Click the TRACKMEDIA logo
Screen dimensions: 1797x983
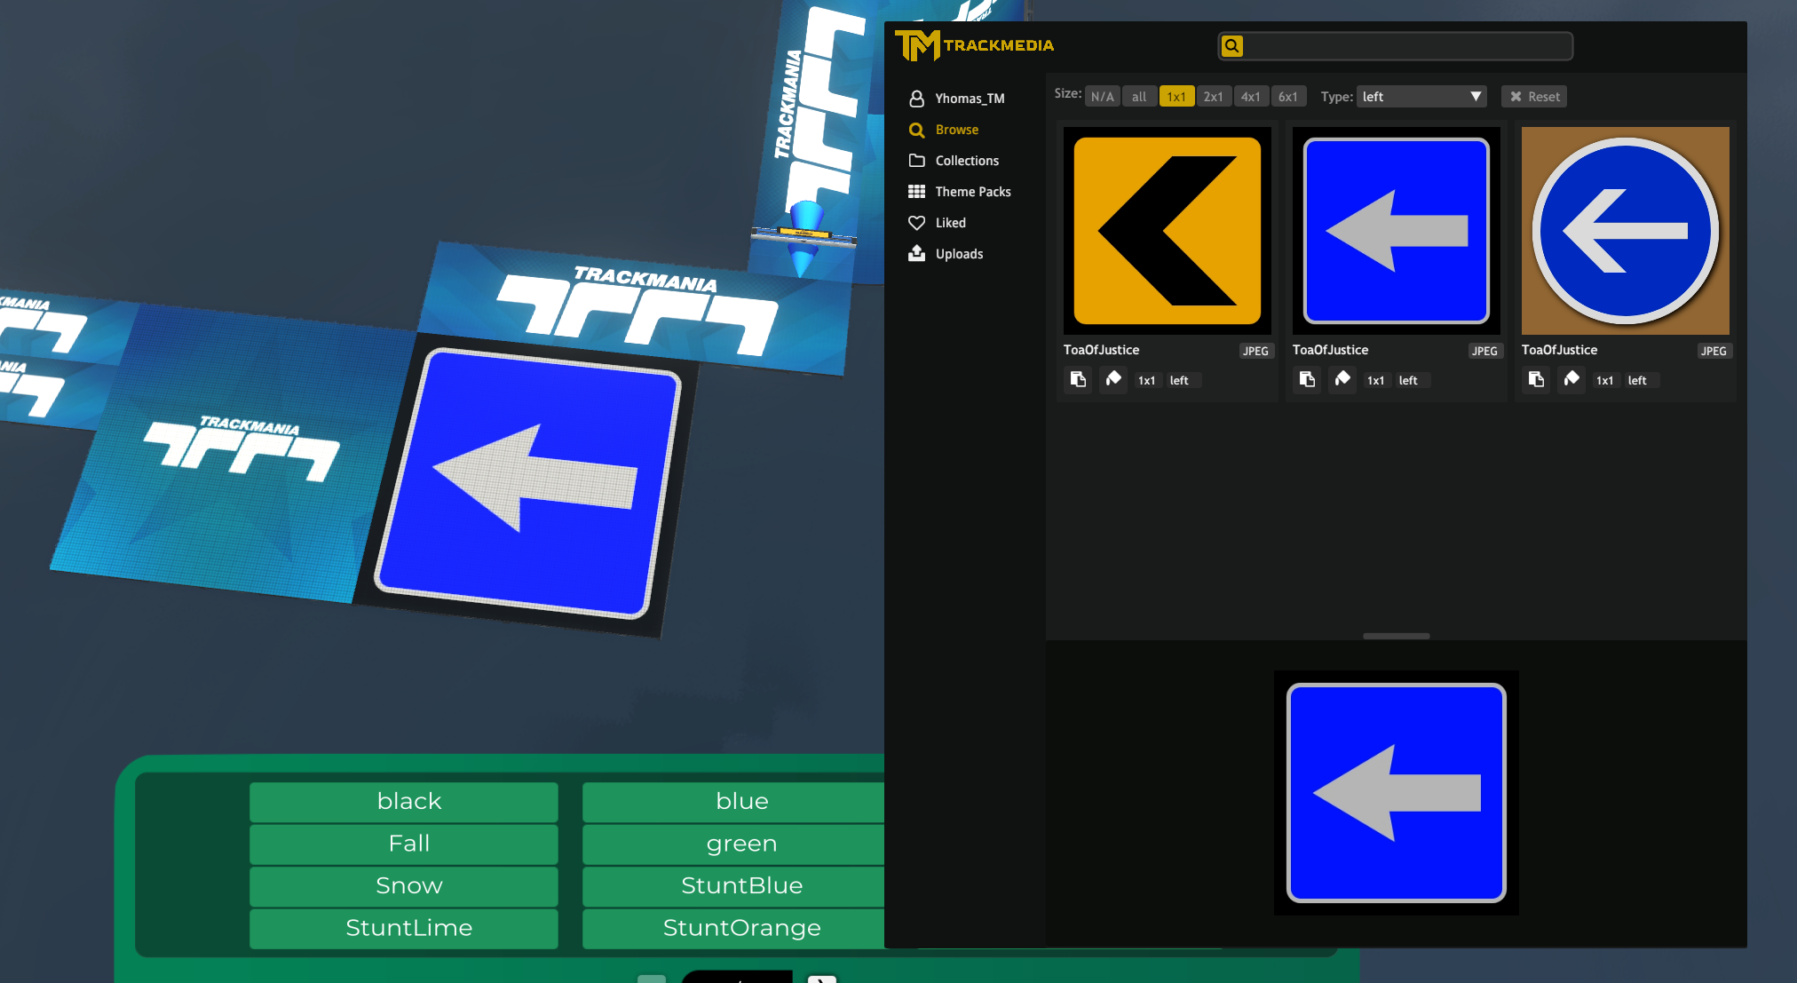tap(974, 45)
